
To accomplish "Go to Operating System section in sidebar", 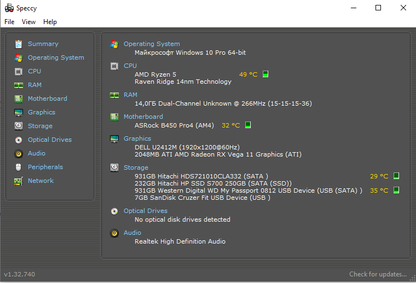I will tap(56, 58).
